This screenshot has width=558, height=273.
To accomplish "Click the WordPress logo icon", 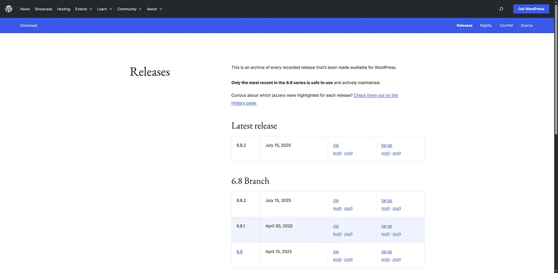I will coord(9,9).
